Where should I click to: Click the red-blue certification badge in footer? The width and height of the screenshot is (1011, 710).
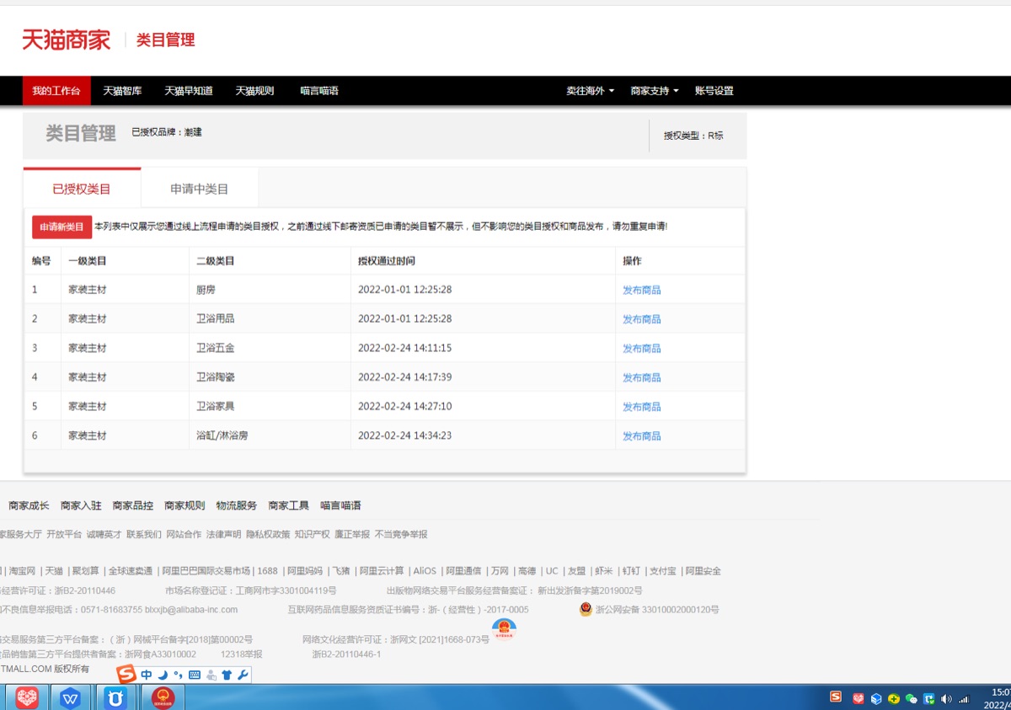click(504, 630)
